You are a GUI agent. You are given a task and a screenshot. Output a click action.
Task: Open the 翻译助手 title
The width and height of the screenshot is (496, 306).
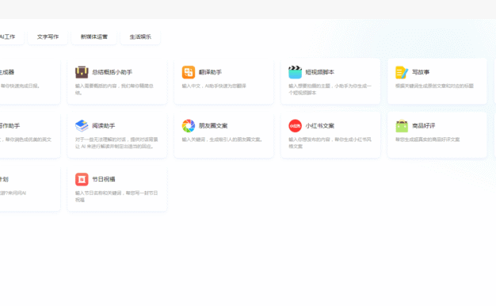coord(210,72)
